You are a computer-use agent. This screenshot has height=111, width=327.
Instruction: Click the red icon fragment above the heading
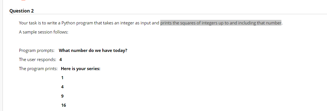coord(23,0)
